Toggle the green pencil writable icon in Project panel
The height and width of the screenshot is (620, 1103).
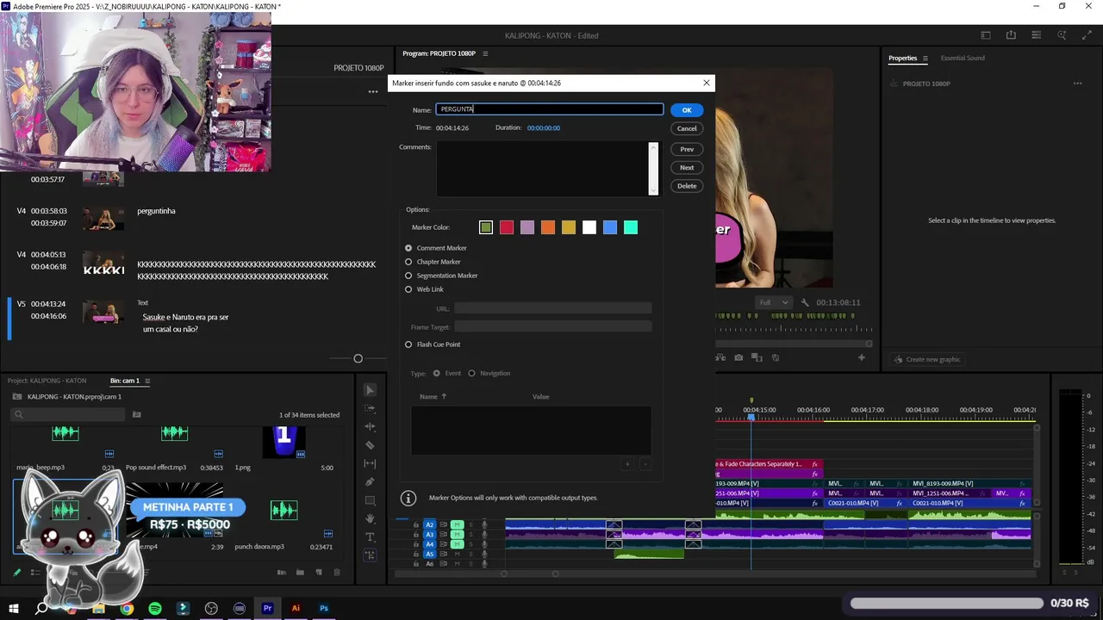pyautogui.click(x=16, y=572)
